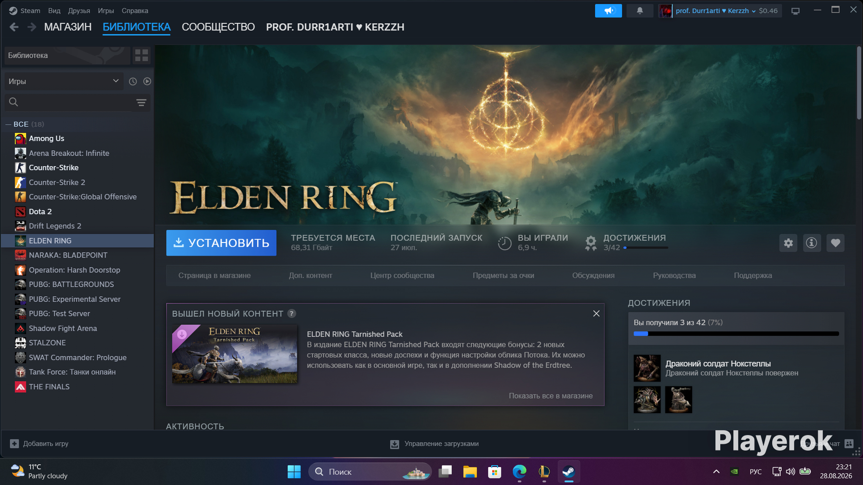This screenshot has height=485, width=863.
Task: Click the Big Picture mode monitor icon
Action: tap(795, 11)
